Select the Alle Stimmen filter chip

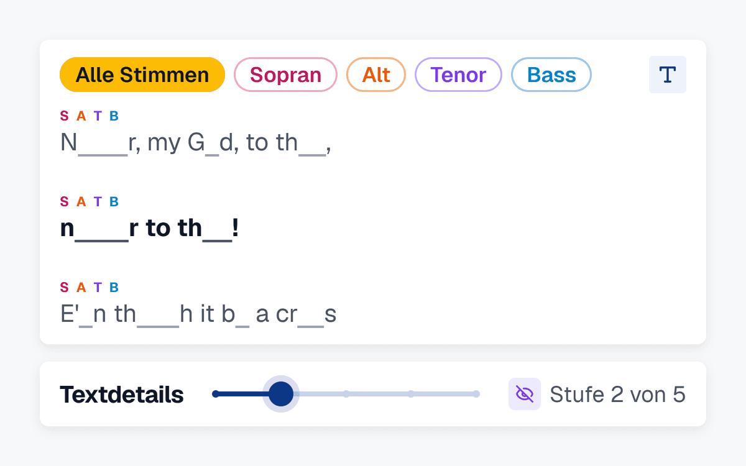click(x=142, y=75)
